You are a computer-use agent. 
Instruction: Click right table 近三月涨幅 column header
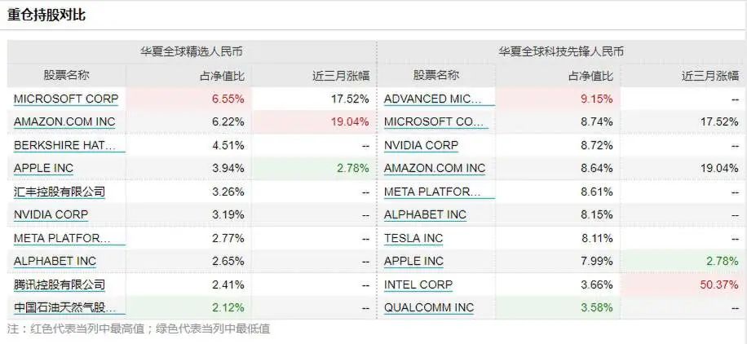pyautogui.click(x=709, y=76)
